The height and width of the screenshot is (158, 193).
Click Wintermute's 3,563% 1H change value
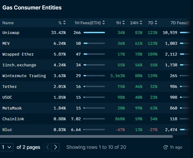click(118, 76)
